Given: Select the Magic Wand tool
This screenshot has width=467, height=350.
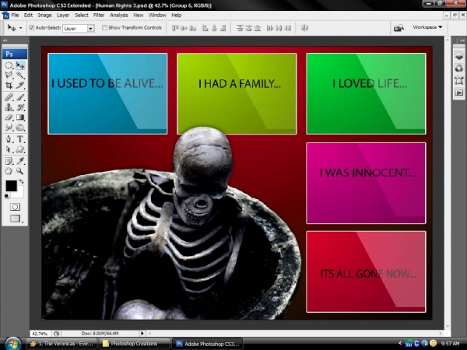Looking at the screenshot, I should (x=20, y=75).
